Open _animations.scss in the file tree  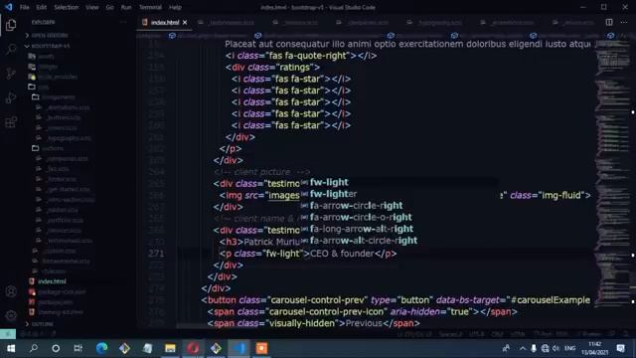click(x=68, y=107)
